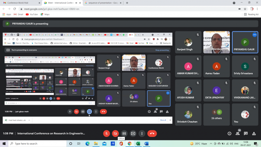Open more options three-dot menu

point(142,134)
